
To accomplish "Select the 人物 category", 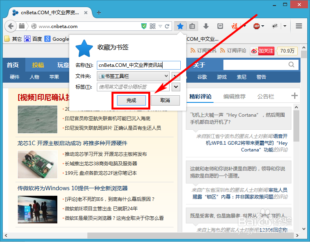I will (34, 77).
